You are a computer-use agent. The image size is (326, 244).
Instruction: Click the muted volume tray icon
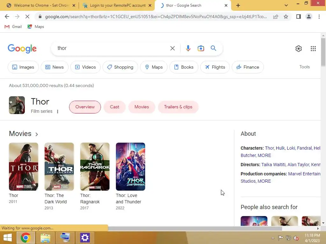pos(296,238)
